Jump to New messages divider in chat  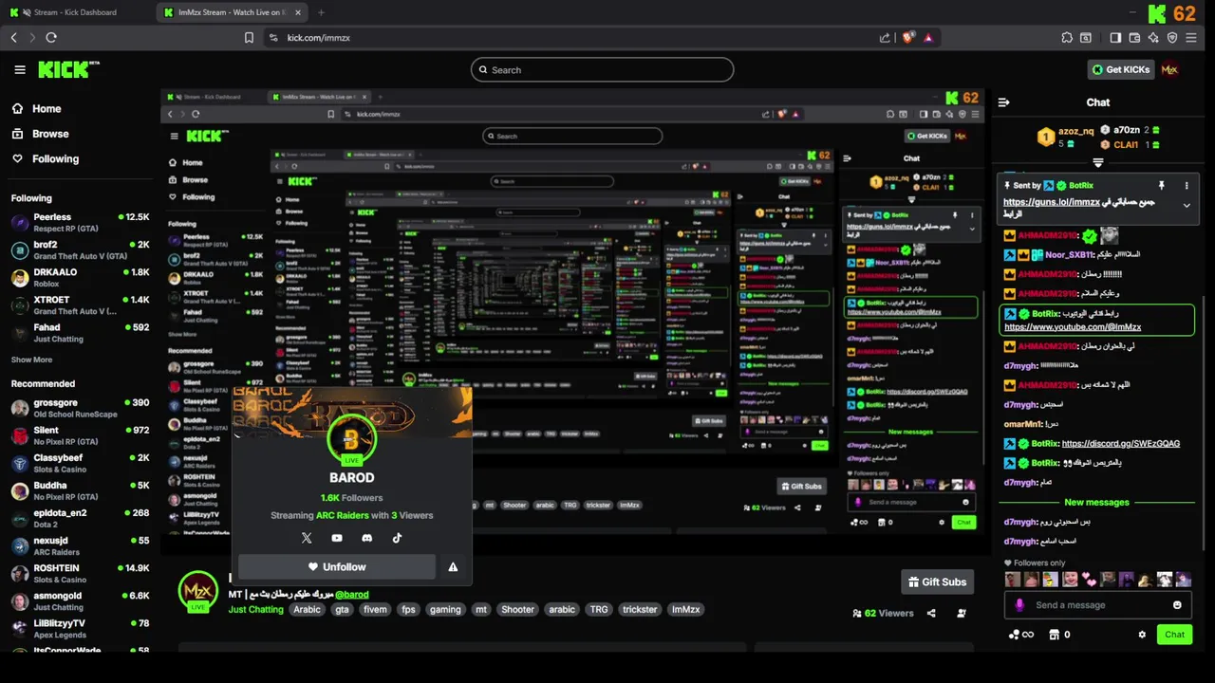pyautogui.click(x=1096, y=503)
